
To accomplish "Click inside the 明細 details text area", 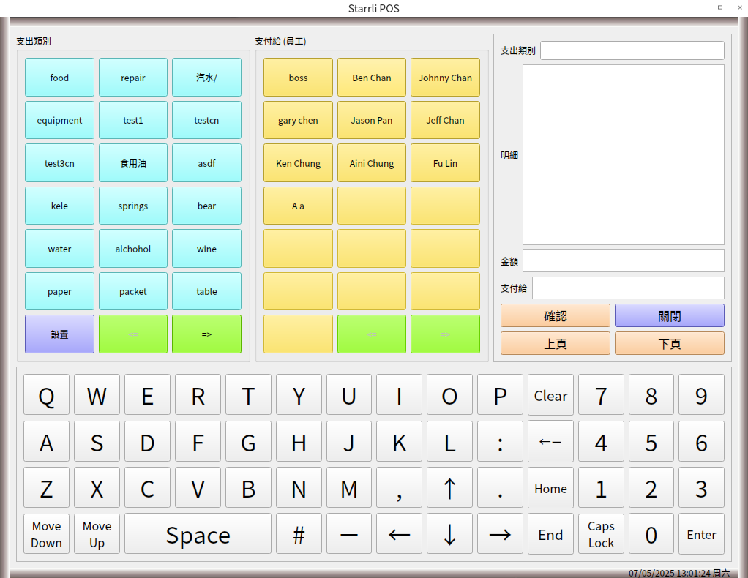I will point(623,154).
